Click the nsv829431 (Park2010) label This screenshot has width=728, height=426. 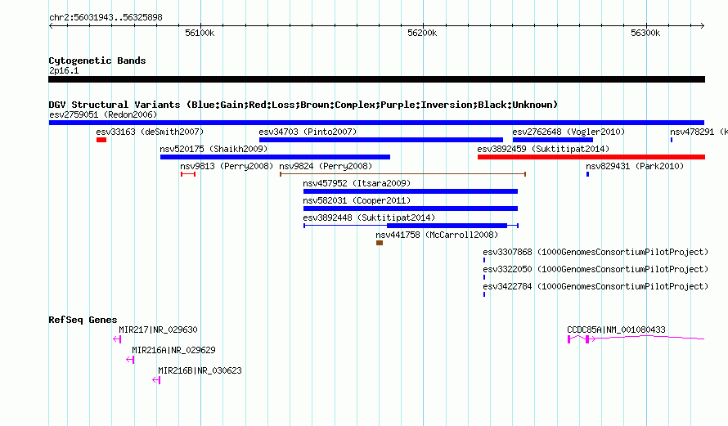pos(635,166)
